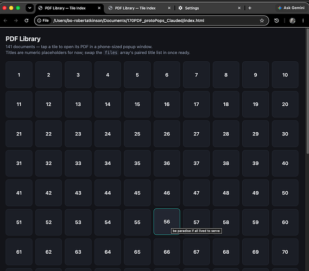Open the profile avatar menu
Viewport: 309px width, 271px height.
tap(292, 21)
